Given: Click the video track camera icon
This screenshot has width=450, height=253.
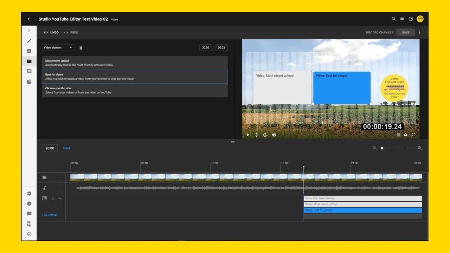Looking at the screenshot, I should click(x=45, y=177).
